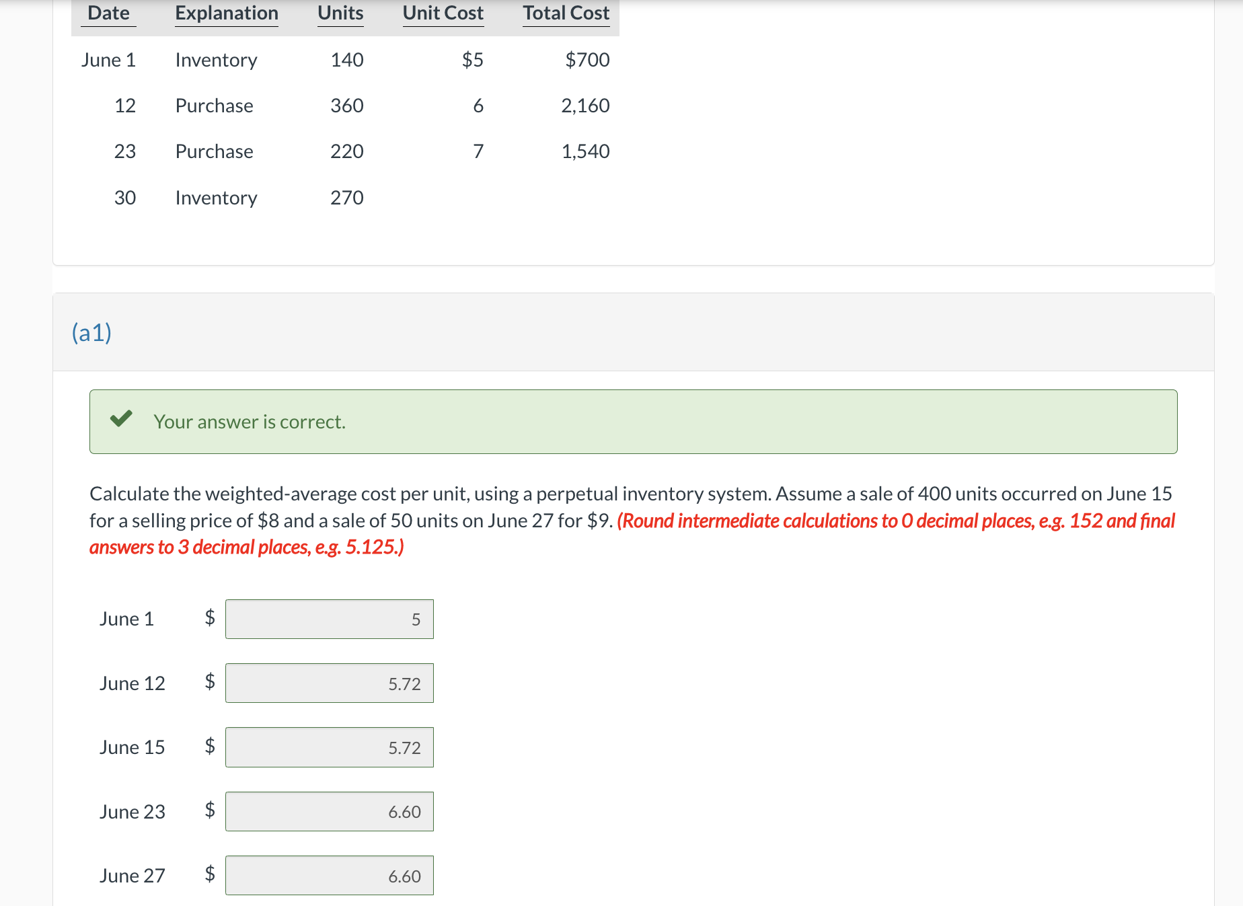The image size is (1243, 906).
Task: Select the June 12 cost input field
Action: pos(329,683)
